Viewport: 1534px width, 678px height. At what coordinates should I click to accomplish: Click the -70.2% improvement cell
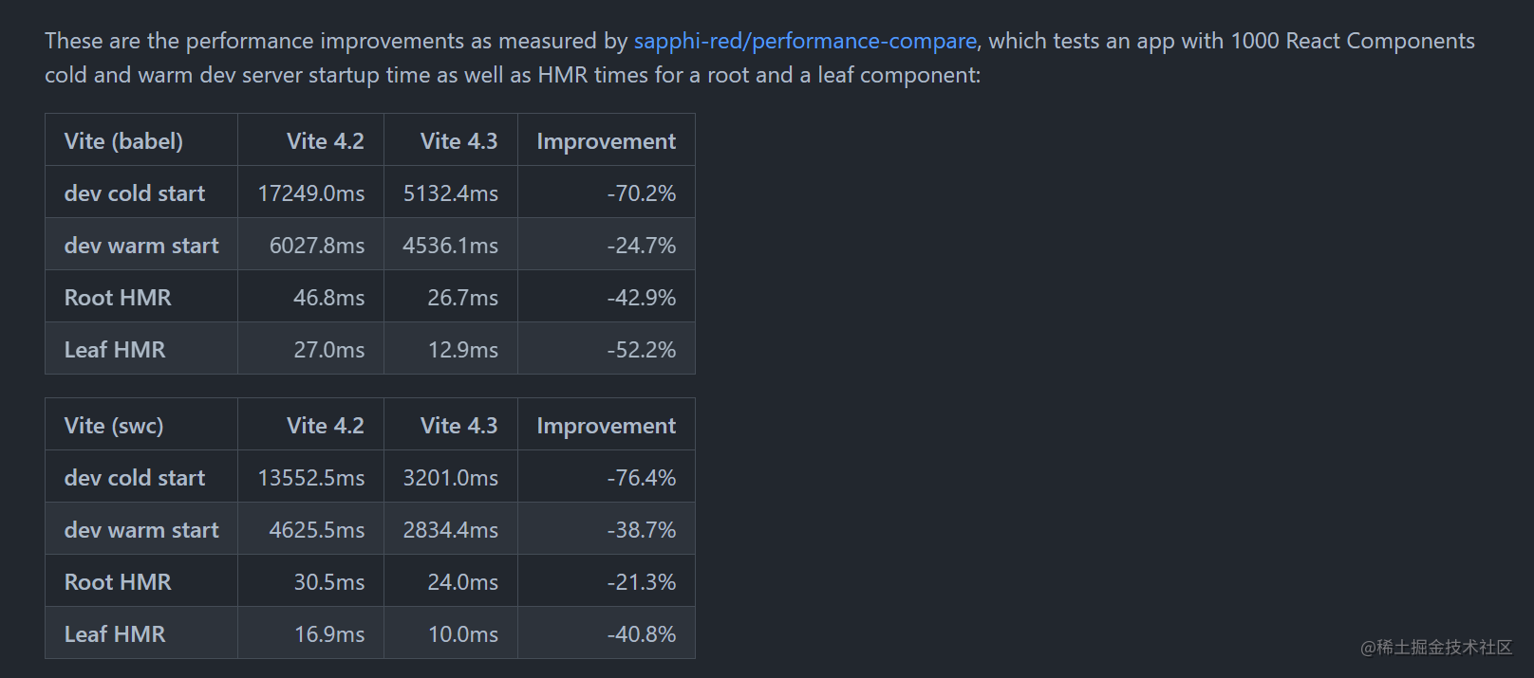coord(641,193)
